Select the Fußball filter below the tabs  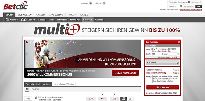click(x=35, y=89)
